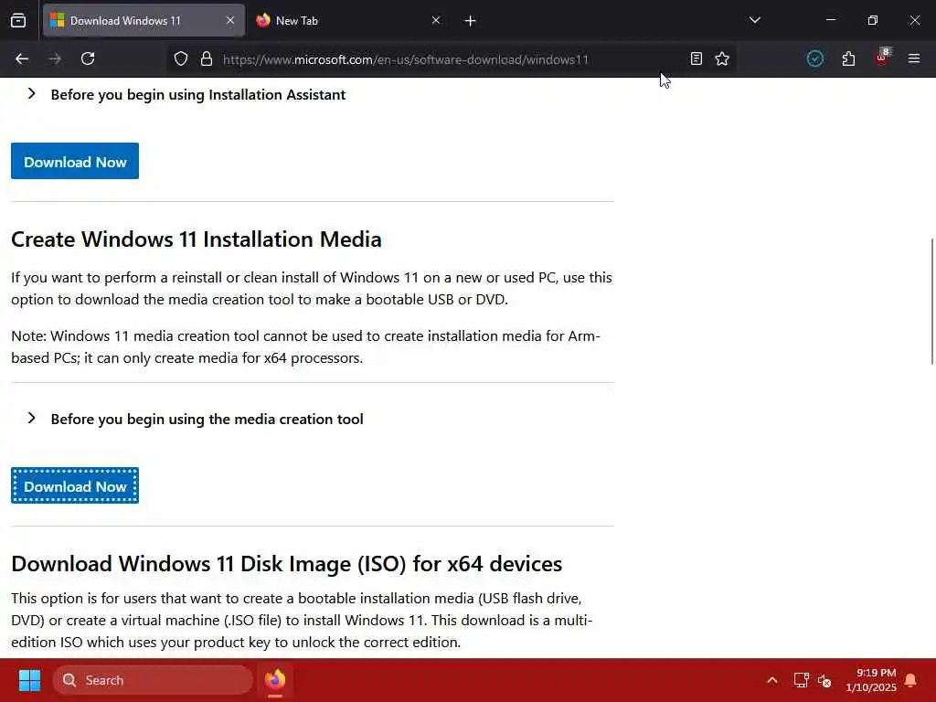Open muted volume tray icon
This screenshot has width=936, height=702.
click(825, 680)
